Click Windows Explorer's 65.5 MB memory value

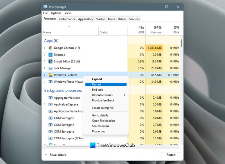[156, 75]
